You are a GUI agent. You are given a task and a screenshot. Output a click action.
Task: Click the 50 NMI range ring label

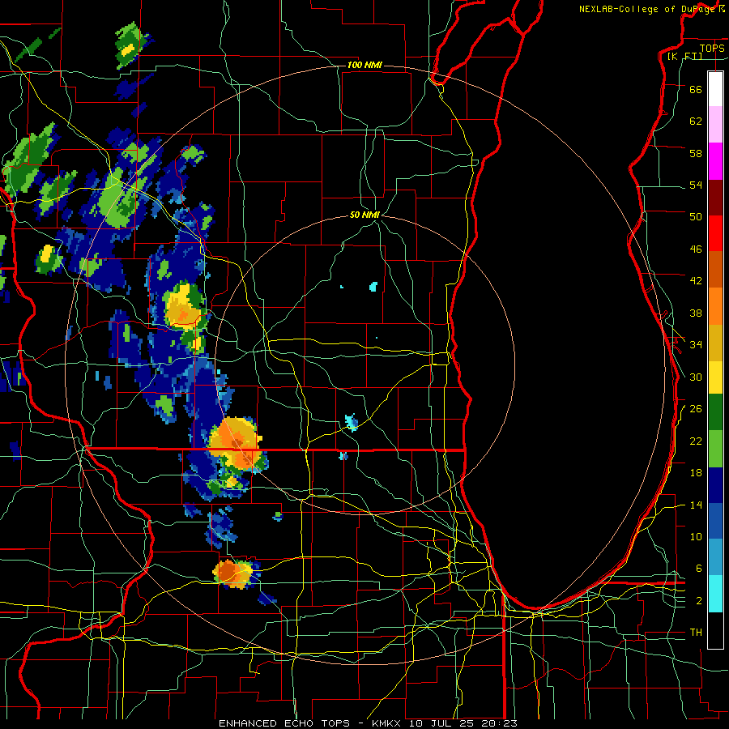(x=364, y=215)
